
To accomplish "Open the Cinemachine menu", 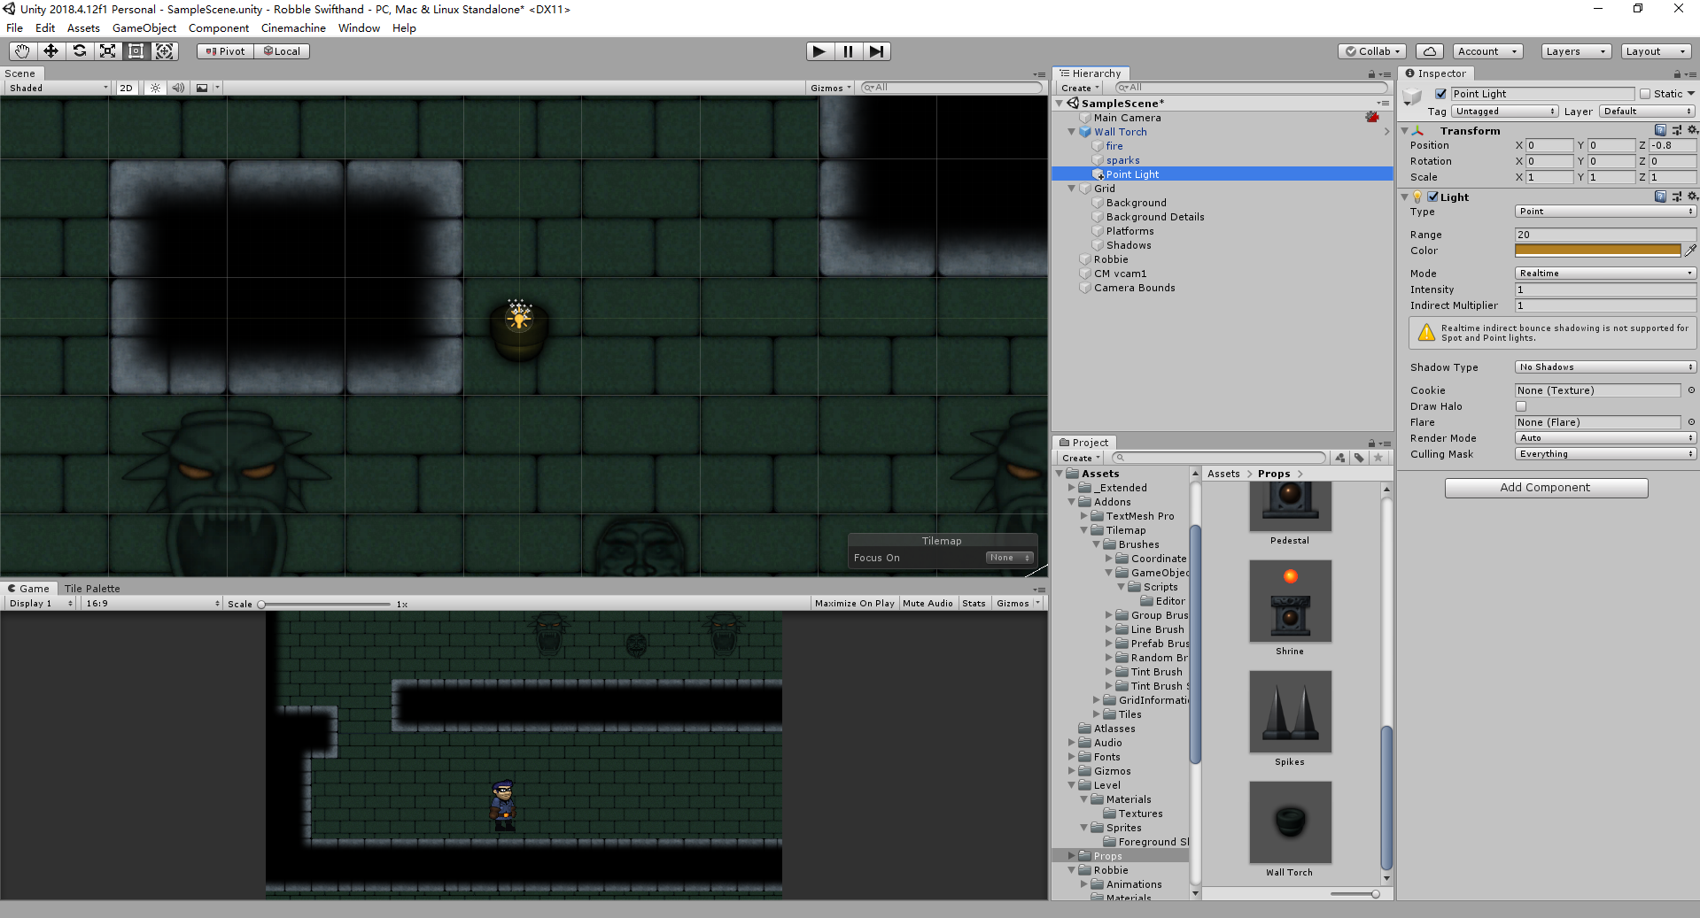I will [293, 27].
